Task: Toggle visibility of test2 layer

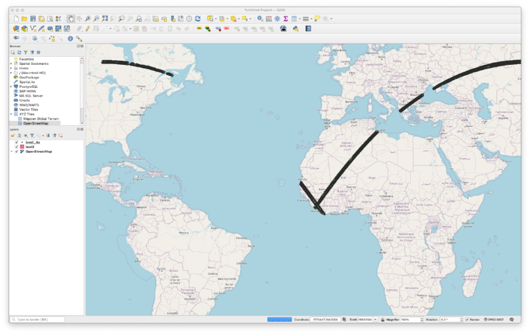Action: pyautogui.click(x=17, y=147)
